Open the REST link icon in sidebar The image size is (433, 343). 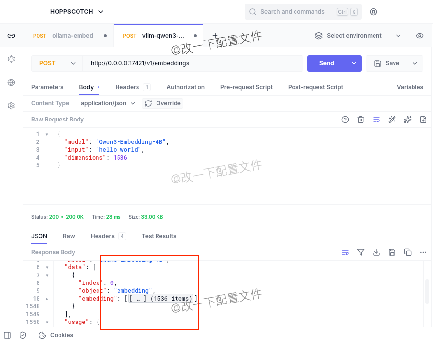click(11, 36)
